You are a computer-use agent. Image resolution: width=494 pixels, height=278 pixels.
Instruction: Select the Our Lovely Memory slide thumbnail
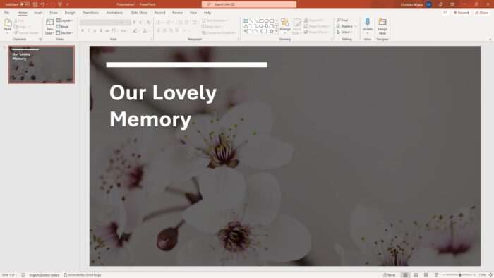[42, 64]
